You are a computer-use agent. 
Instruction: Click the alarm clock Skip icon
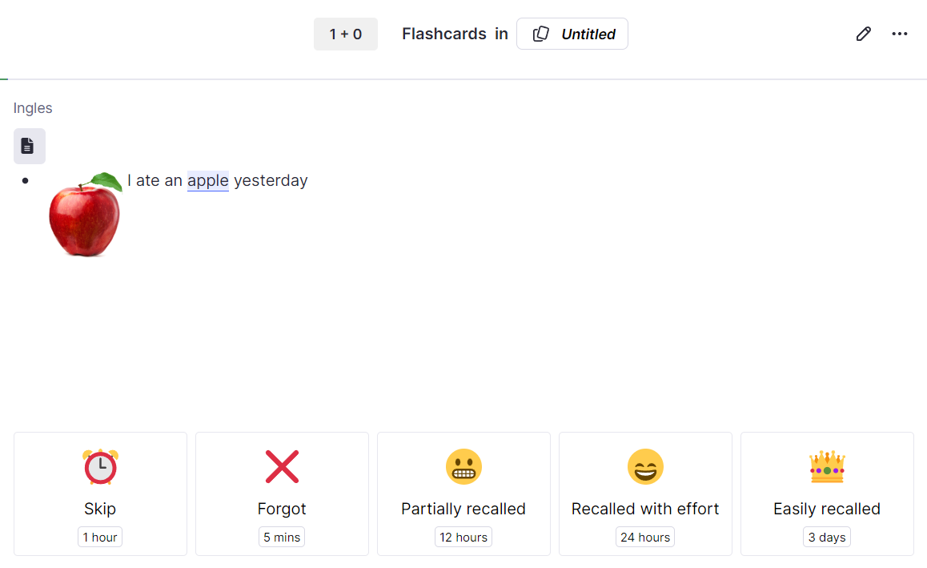(x=101, y=467)
